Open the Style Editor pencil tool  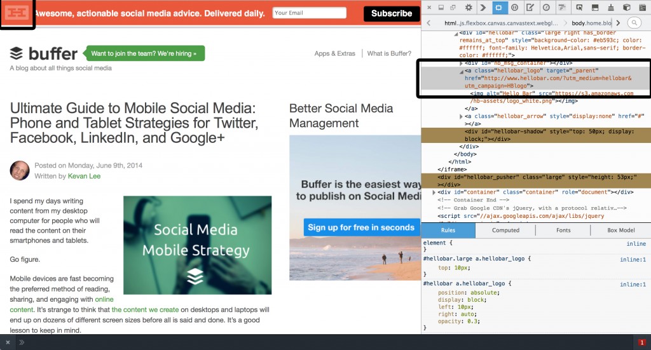click(530, 8)
